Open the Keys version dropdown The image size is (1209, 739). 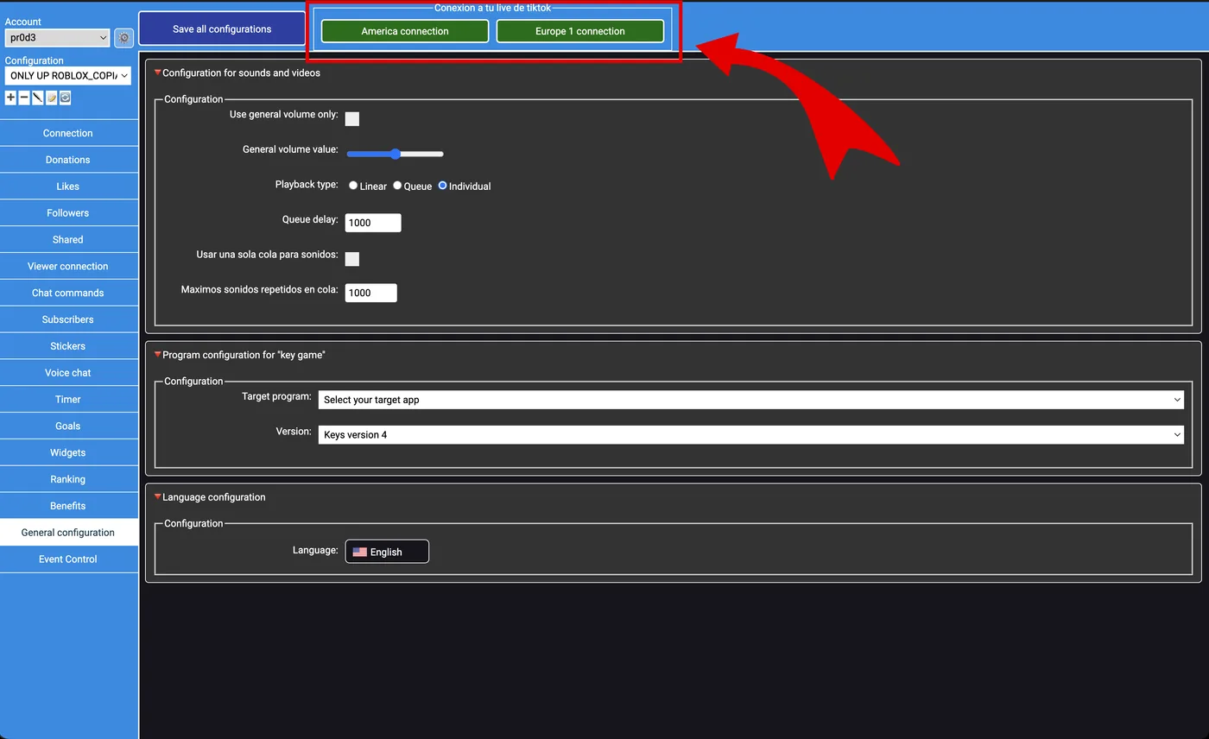click(750, 435)
